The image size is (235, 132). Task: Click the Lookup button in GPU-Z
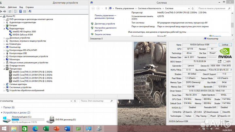click(x=225, y=45)
